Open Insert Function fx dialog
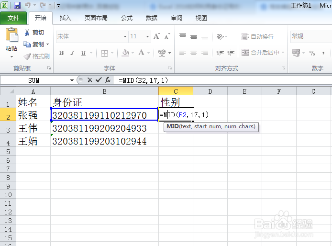 (x=108, y=80)
